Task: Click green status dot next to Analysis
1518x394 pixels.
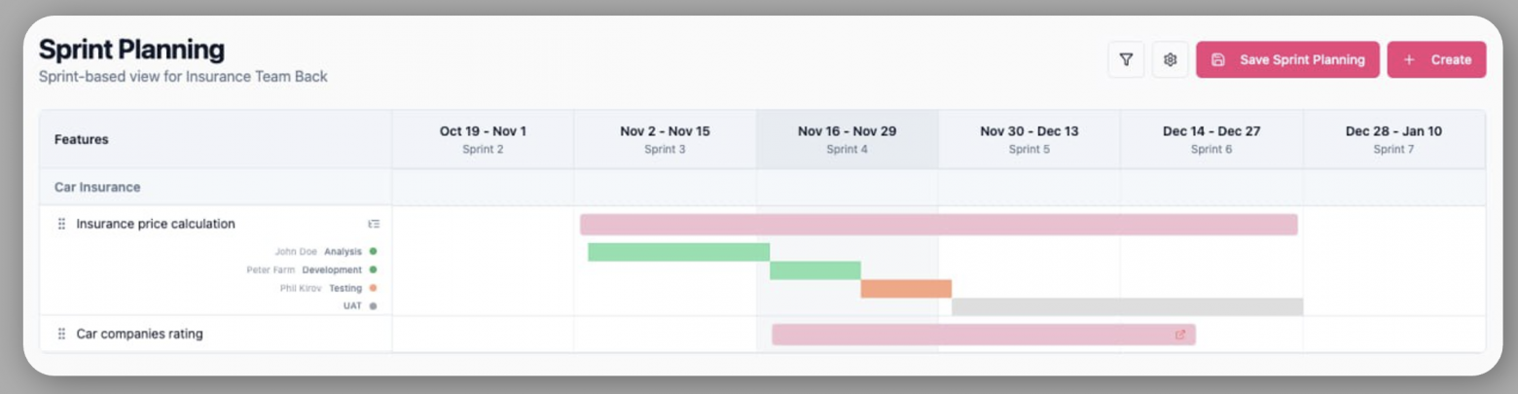Action: pyautogui.click(x=373, y=252)
